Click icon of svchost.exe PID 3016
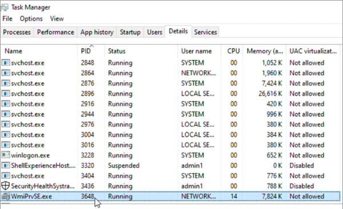 coord(6,145)
